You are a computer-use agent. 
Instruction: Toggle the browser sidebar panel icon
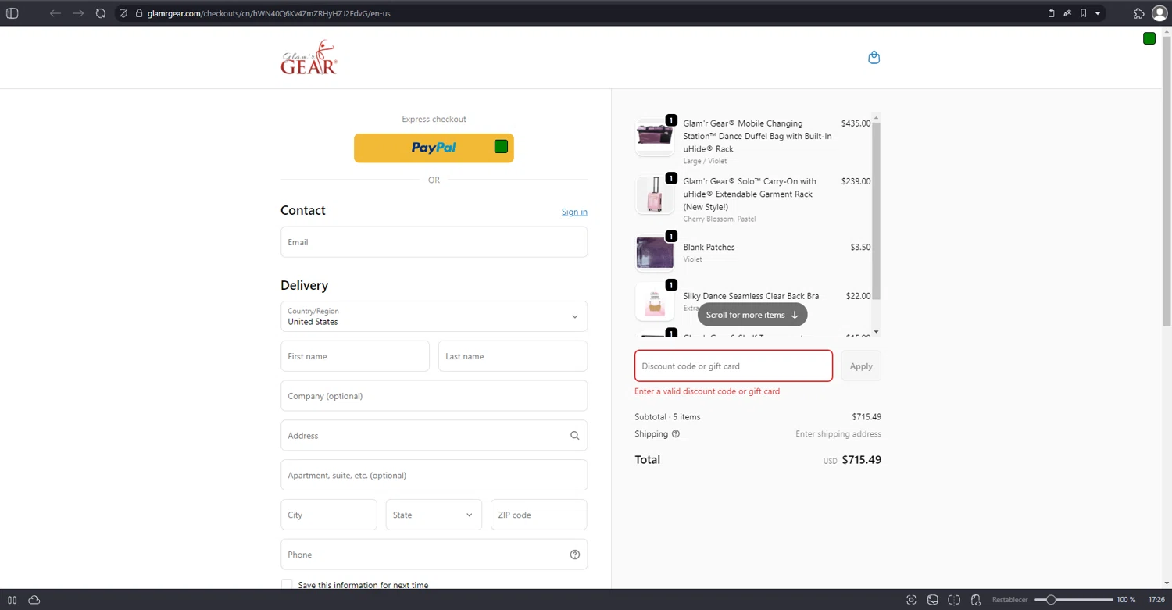12,13
